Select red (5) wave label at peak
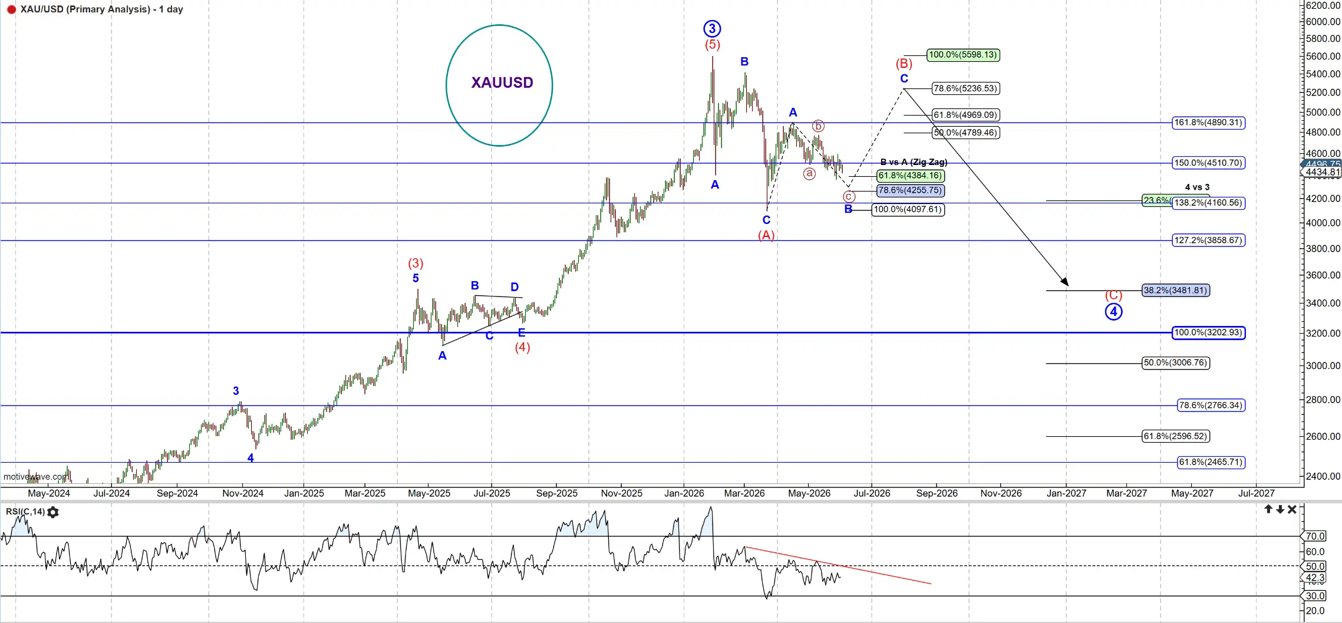The width and height of the screenshot is (1342, 623). (x=712, y=45)
